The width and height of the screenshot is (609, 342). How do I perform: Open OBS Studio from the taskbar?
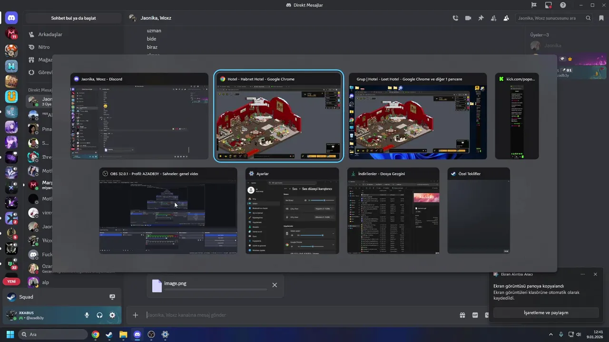[x=151, y=334]
